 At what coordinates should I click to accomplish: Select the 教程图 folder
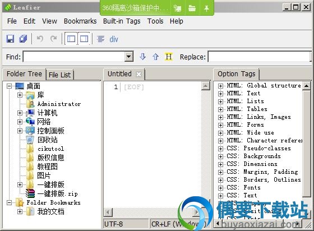tap(47, 167)
